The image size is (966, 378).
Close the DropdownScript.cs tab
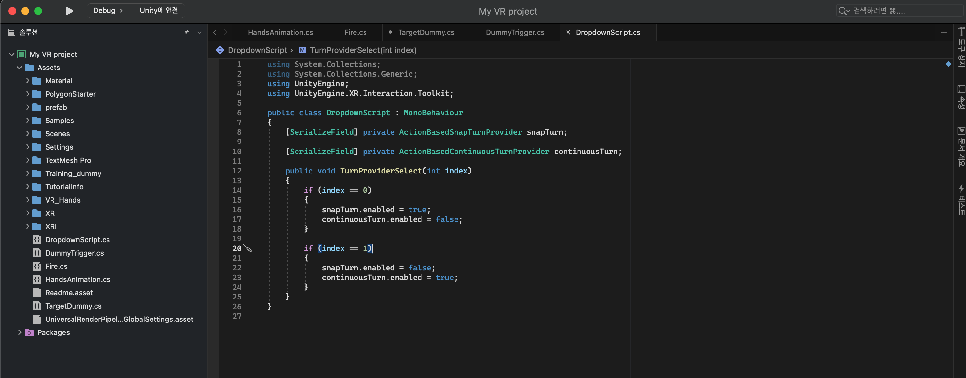pyautogui.click(x=568, y=32)
